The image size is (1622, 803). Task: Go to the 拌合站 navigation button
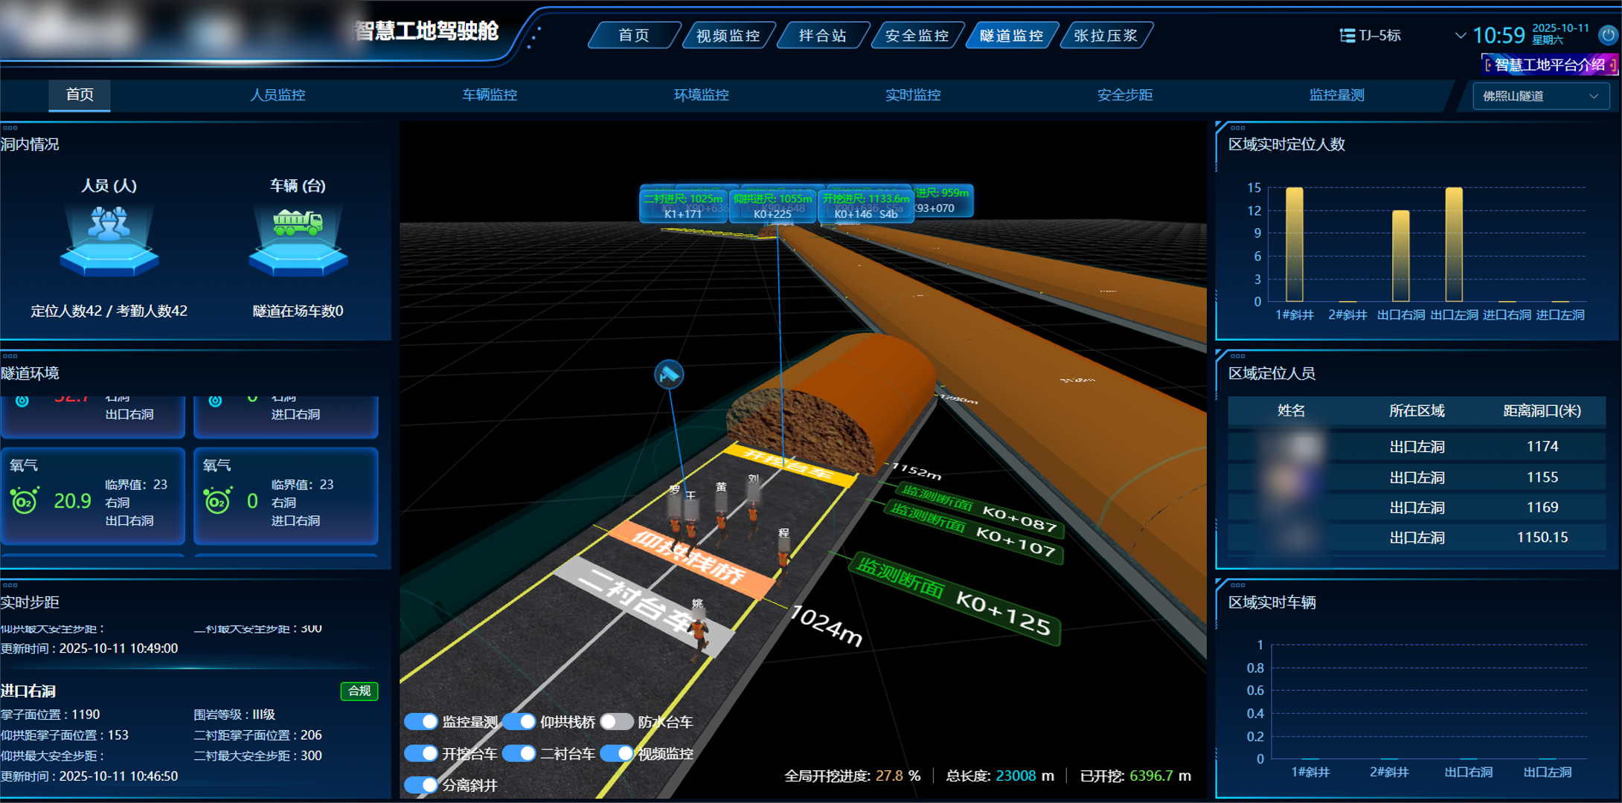pyautogui.click(x=822, y=36)
